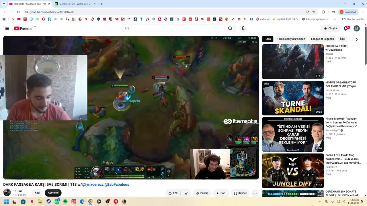
Task: Show hidden system tray icons
Action: click(320, 201)
